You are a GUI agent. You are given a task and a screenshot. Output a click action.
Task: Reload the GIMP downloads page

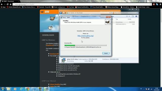[x=8, y=4]
